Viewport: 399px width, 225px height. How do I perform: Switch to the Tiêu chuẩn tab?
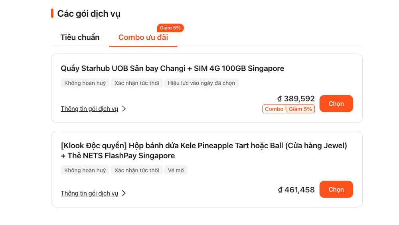(x=80, y=37)
